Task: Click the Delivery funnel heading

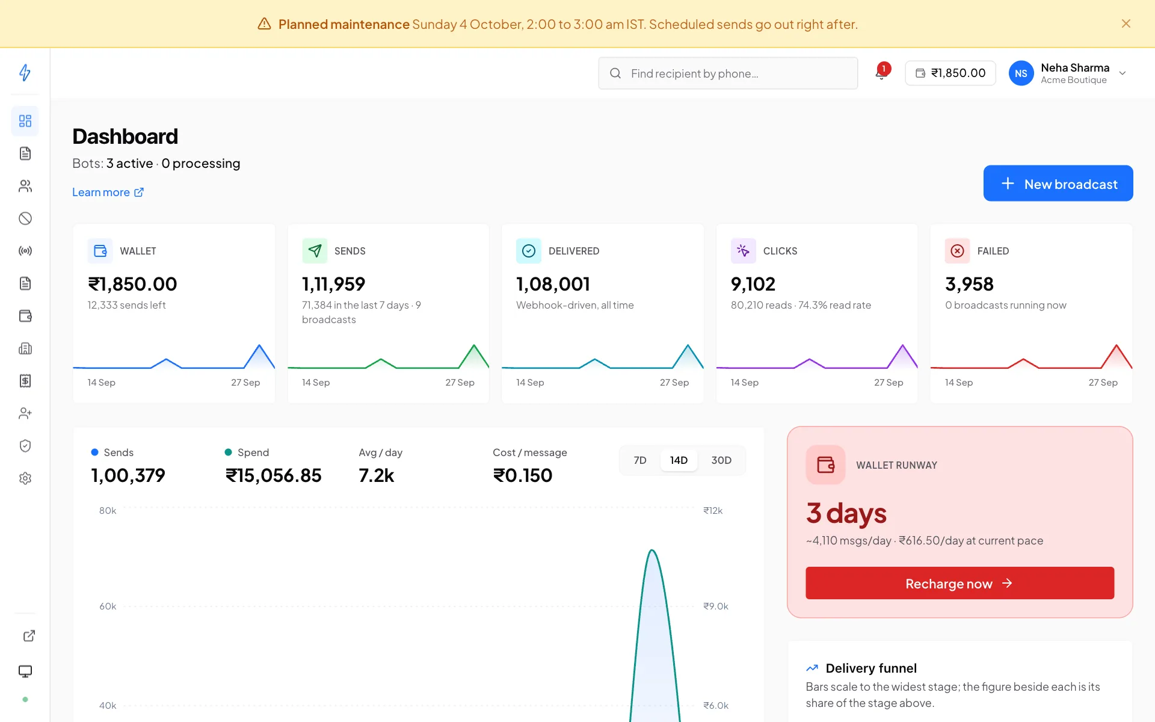Action: [x=871, y=668]
